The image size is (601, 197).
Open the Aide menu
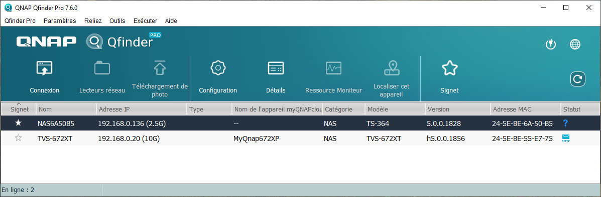pyautogui.click(x=171, y=20)
